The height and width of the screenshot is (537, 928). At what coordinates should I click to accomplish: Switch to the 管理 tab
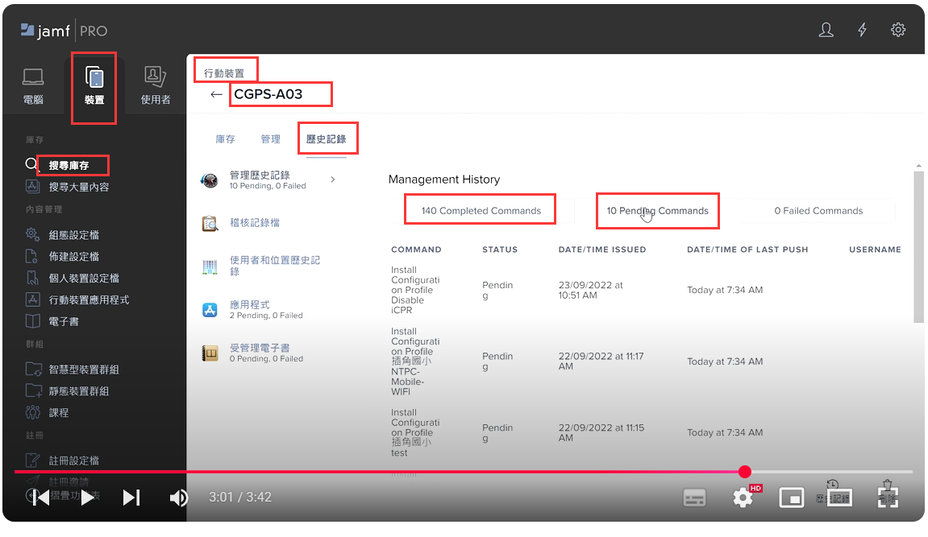[270, 139]
